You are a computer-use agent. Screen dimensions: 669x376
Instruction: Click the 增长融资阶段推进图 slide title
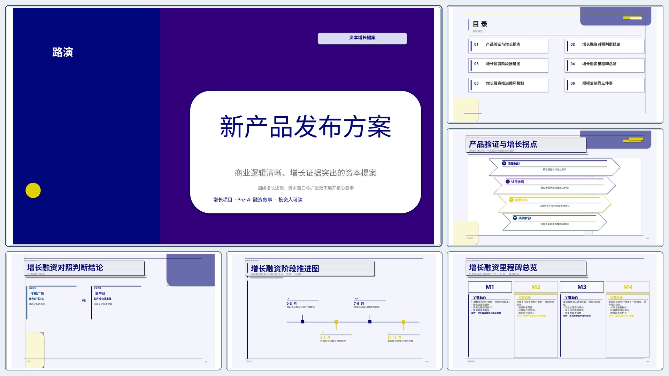click(285, 269)
